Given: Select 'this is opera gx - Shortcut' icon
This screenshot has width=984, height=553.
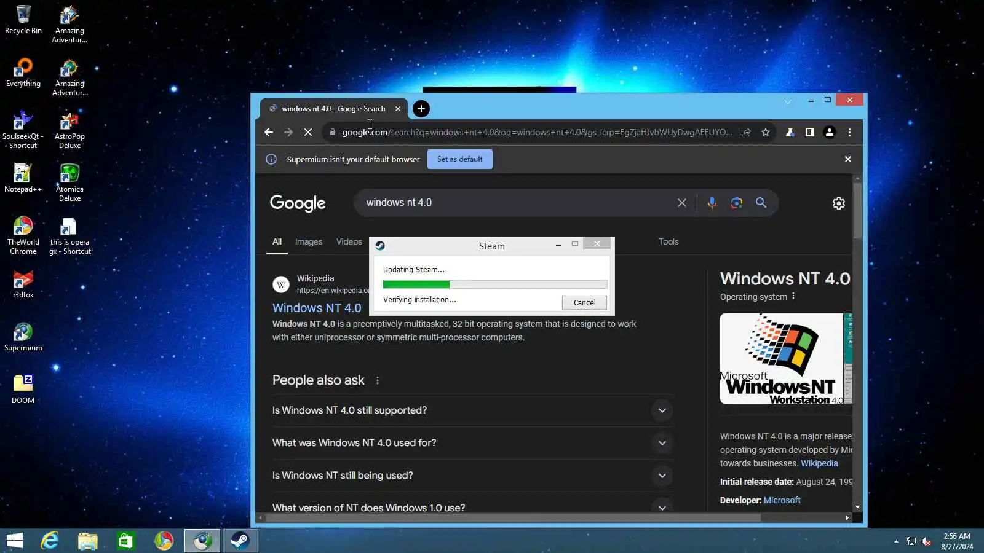Looking at the screenshot, I should coord(69,235).
